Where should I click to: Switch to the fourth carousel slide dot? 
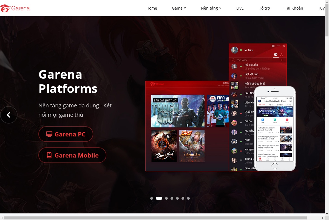coord(172,198)
